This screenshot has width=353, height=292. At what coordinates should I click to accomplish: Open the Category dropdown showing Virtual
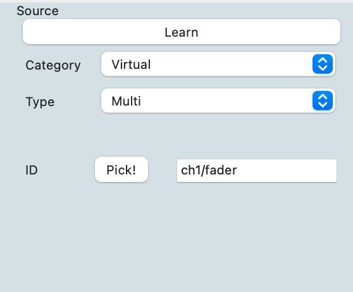click(x=218, y=64)
